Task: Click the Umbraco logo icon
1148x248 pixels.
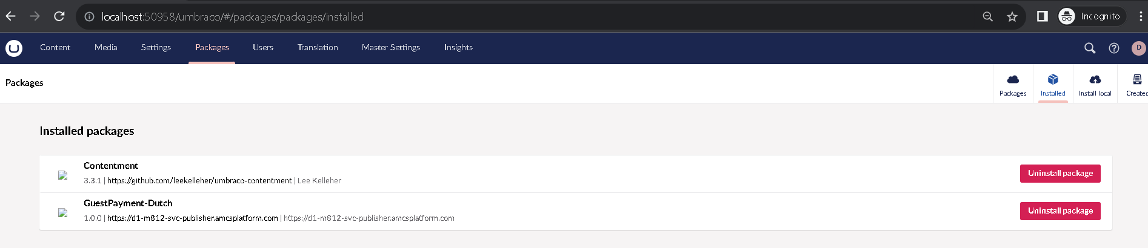Action: click(x=14, y=48)
